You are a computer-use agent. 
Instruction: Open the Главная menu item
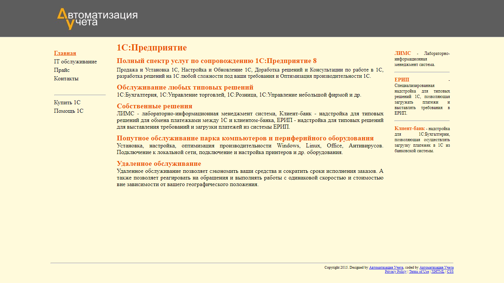[65, 53]
